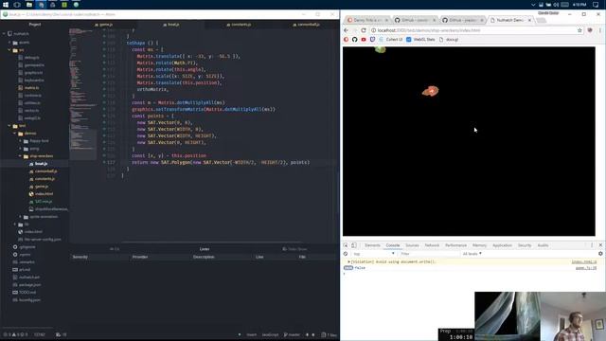
Task: Clear the DevTools console
Action: (346, 254)
